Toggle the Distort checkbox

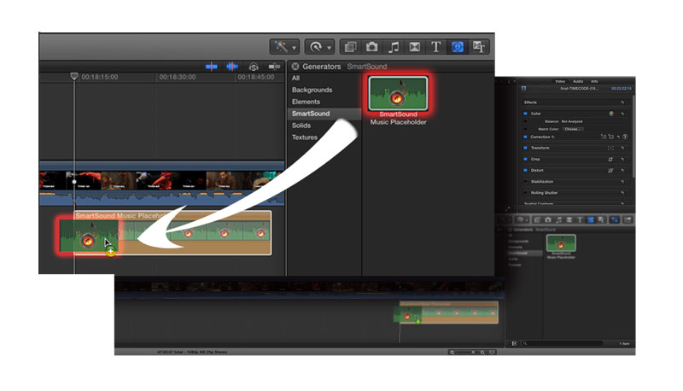[x=525, y=170]
